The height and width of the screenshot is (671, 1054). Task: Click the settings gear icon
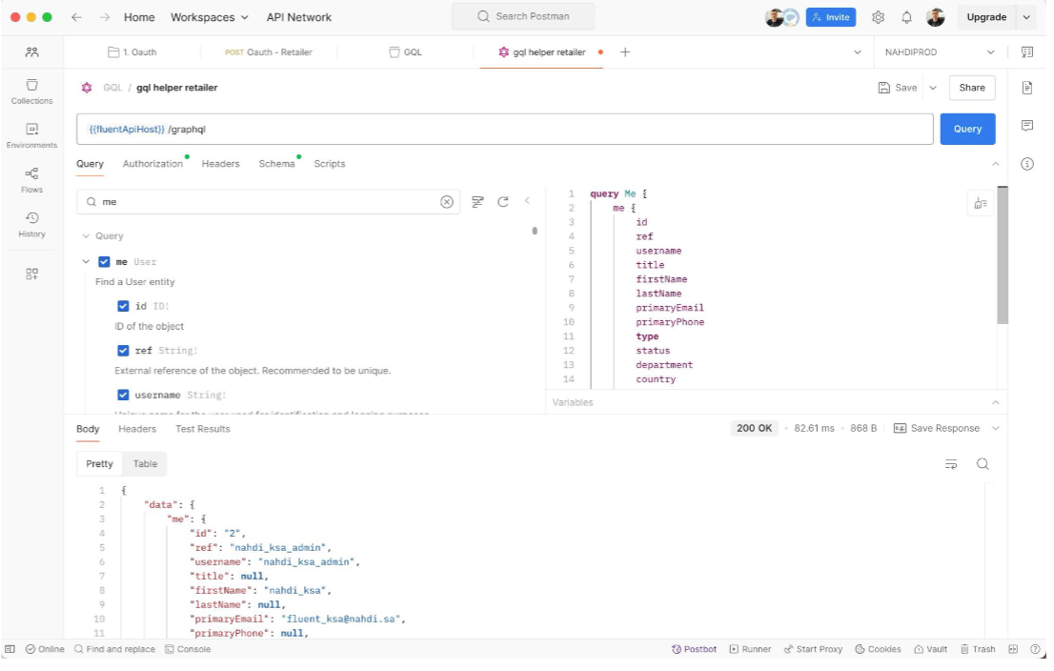[878, 17]
